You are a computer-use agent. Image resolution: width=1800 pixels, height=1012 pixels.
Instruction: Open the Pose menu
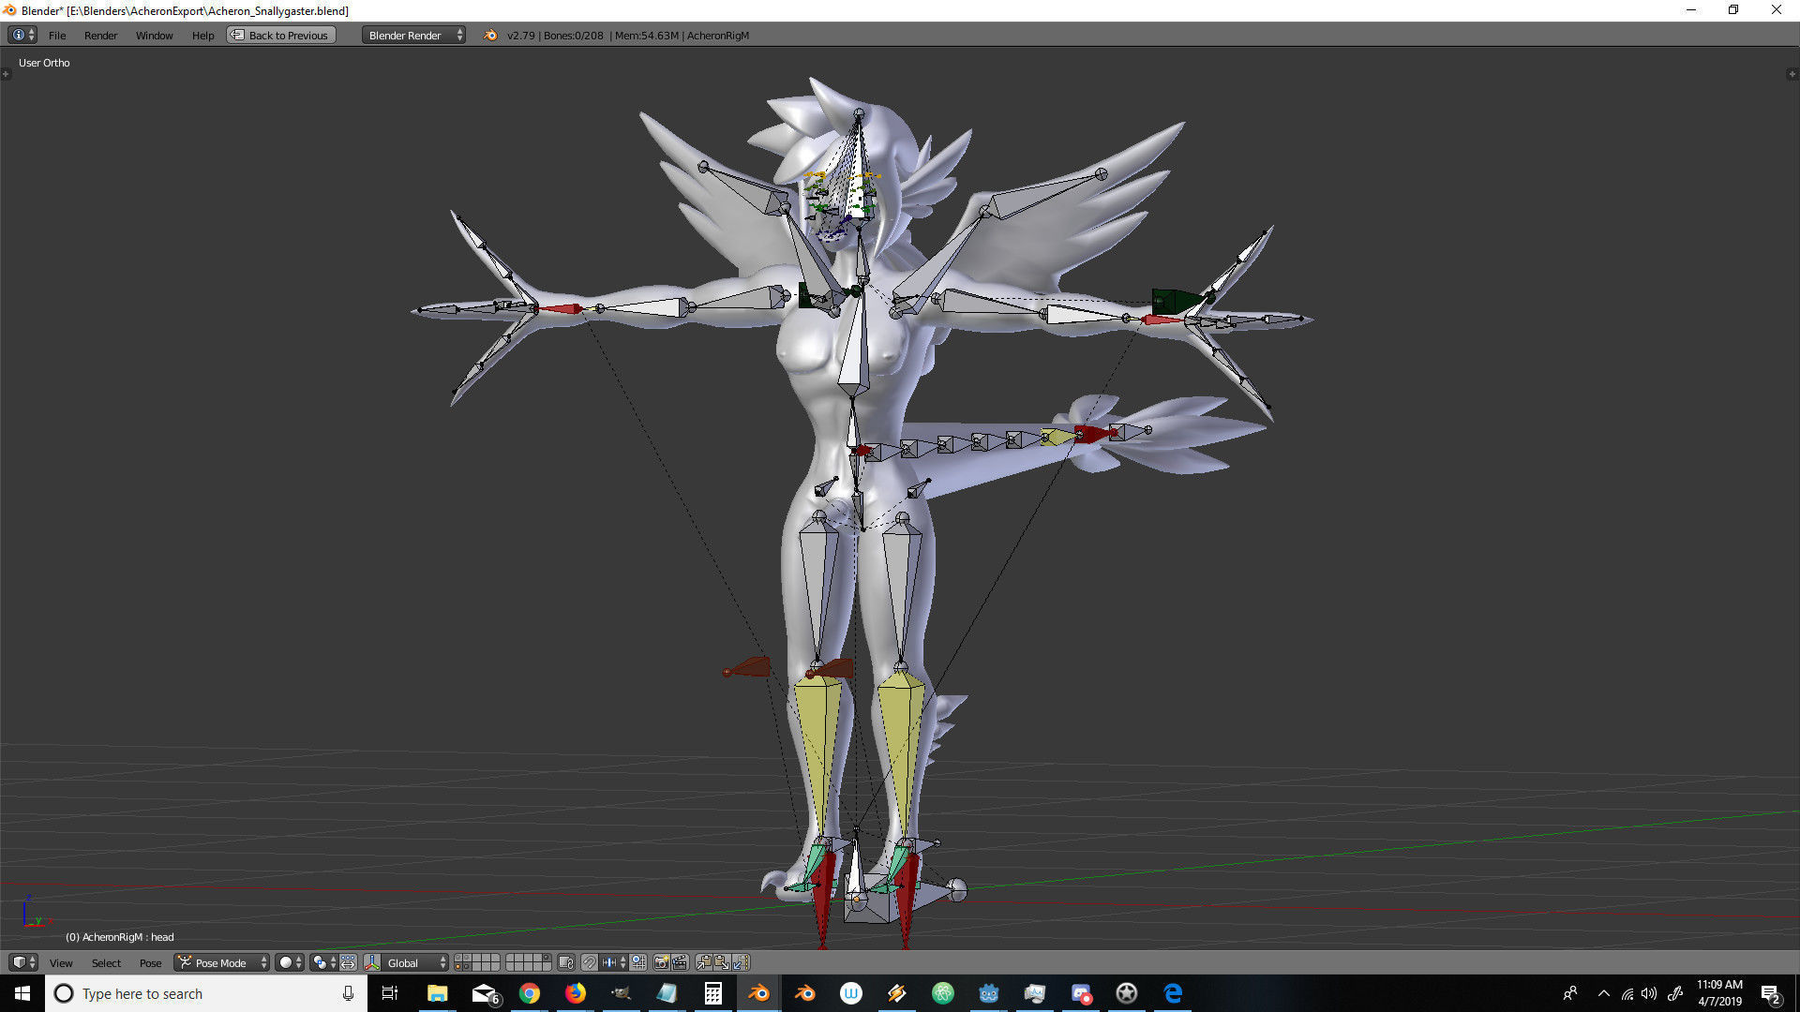click(150, 963)
